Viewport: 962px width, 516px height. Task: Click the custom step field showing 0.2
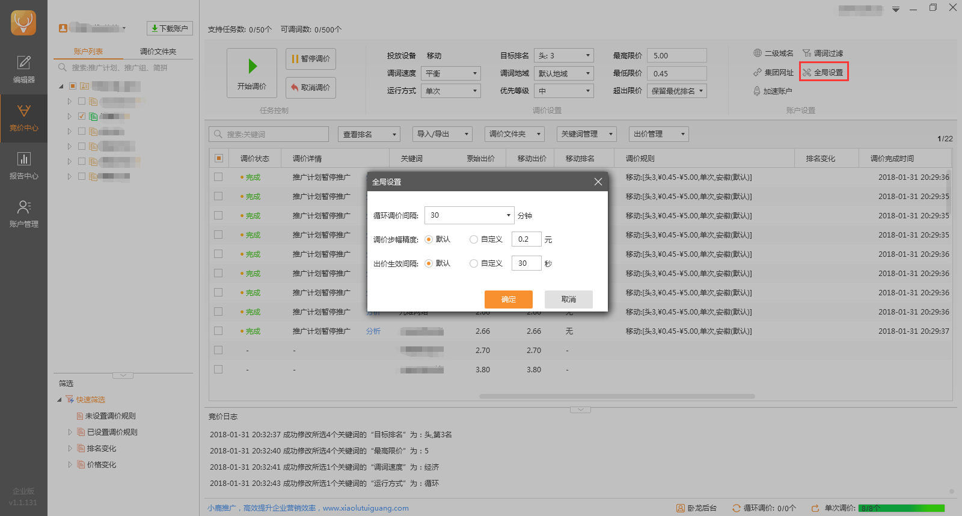527,239
